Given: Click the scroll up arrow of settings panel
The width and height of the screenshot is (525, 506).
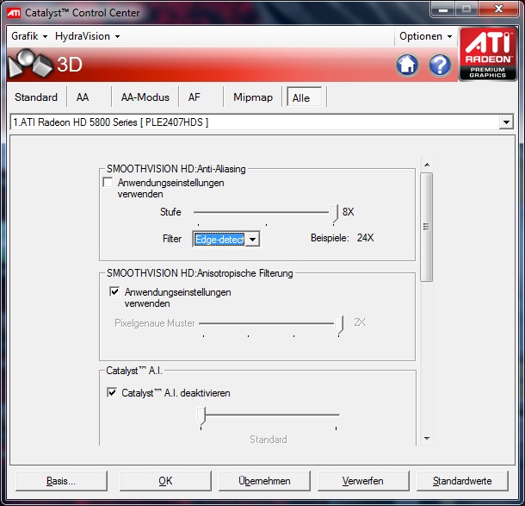Looking at the screenshot, I should coord(427,165).
